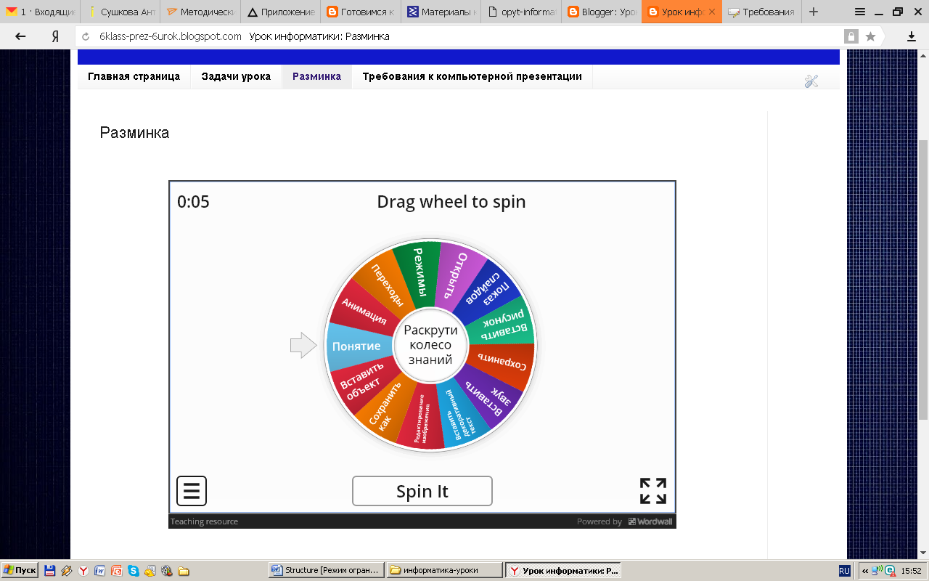
Task: Click the Spin It button
Action: (x=422, y=491)
